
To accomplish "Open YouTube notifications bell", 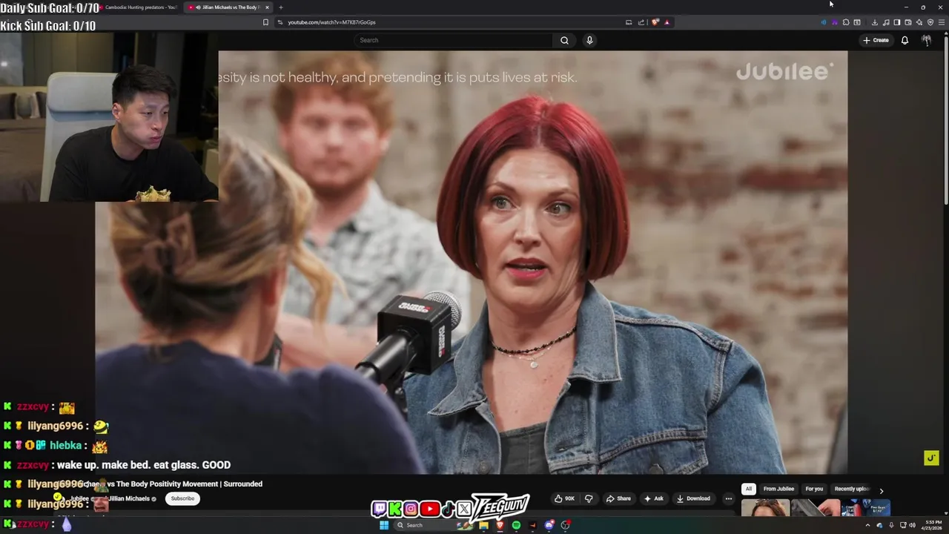I will (x=905, y=40).
